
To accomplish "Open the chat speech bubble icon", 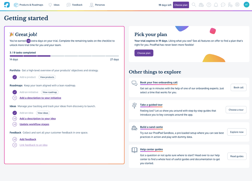I will point(223,5).
